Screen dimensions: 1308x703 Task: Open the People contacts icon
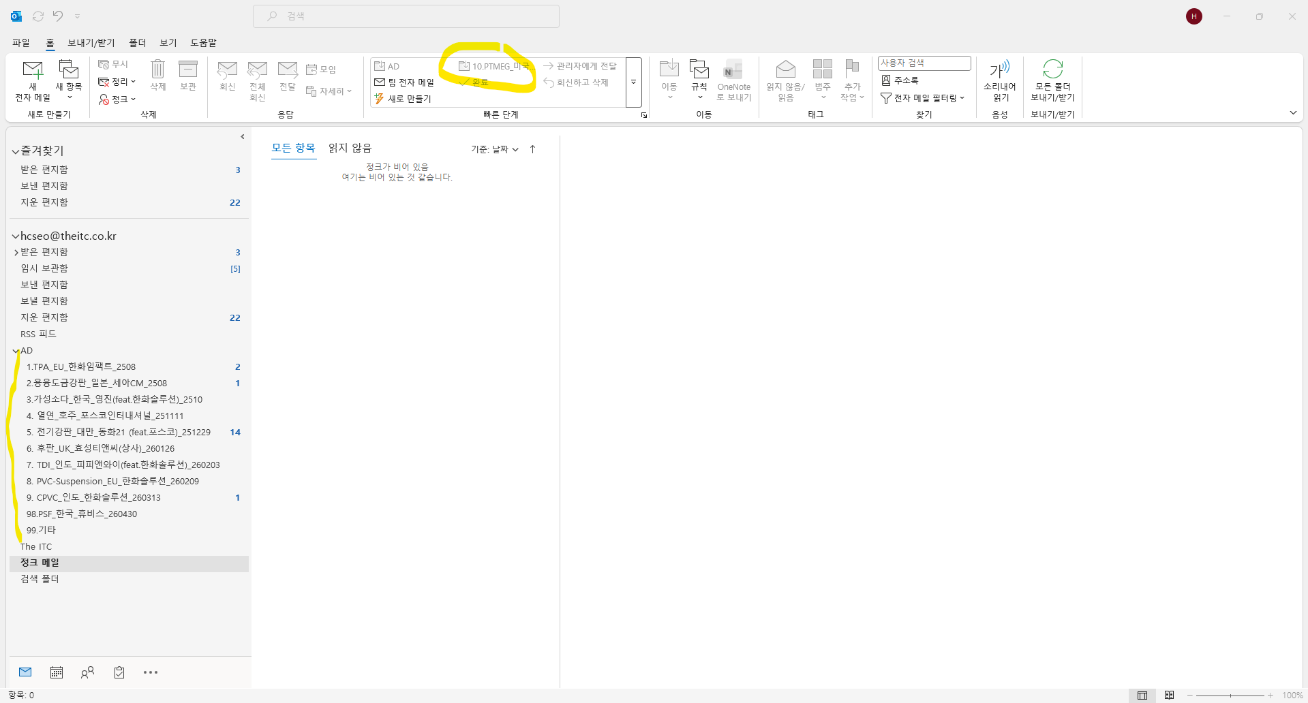[x=87, y=672]
